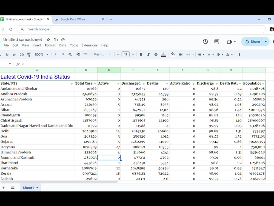Open text rotation dropdown
The width and height of the screenshot is (274, 206).
(229, 54)
